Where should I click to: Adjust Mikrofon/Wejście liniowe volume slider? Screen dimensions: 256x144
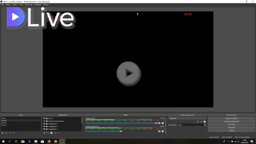(x=121, y=131)
